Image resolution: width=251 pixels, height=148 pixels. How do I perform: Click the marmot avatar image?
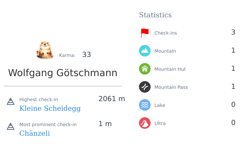click(x=45, y=50)
